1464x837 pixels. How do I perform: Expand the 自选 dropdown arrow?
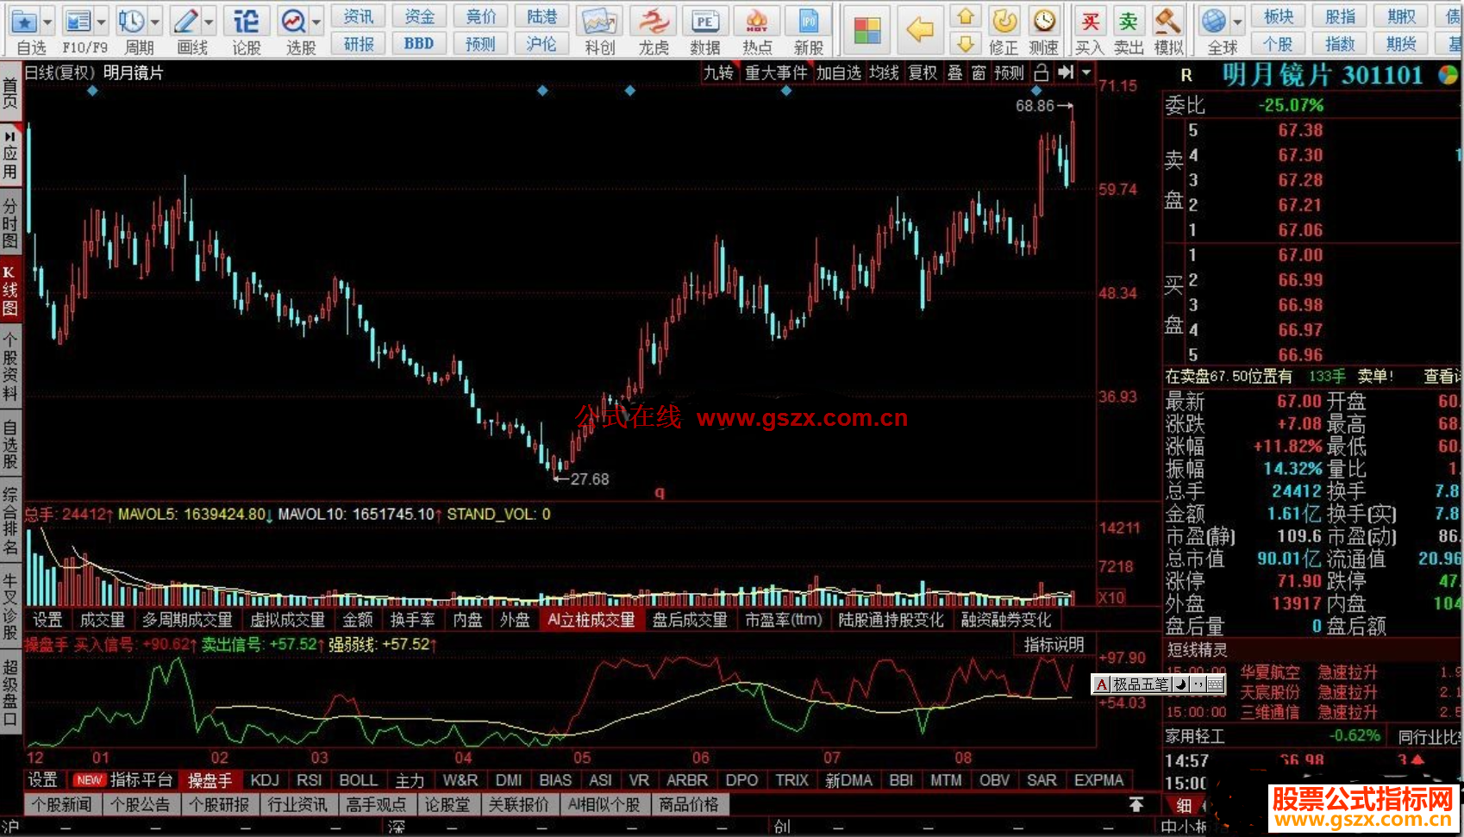point(47,22)
